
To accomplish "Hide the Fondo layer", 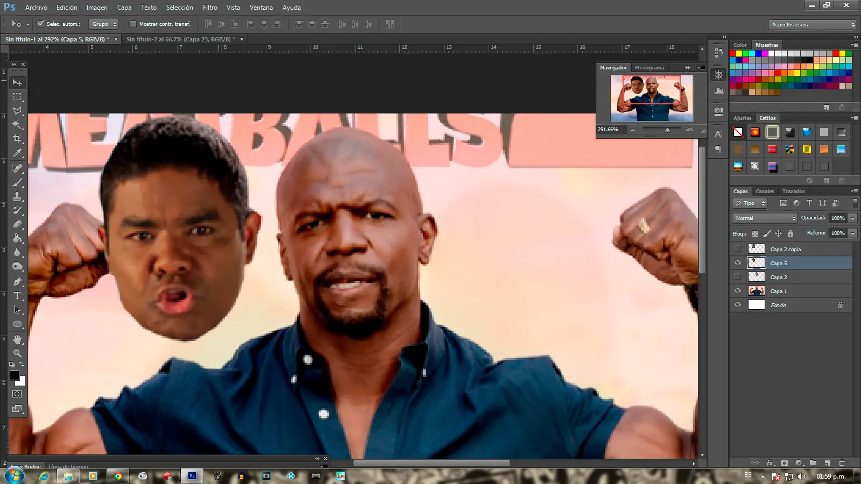I will 738,304.
